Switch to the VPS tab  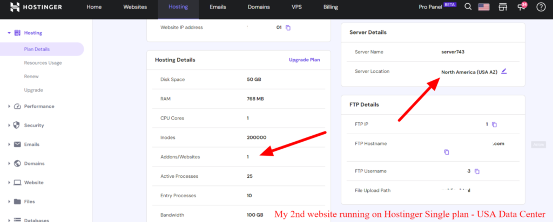coord(296,7)
